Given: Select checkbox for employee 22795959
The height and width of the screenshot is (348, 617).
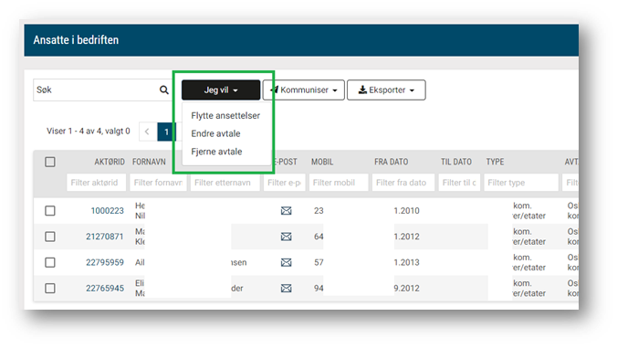Looking at the screenshot, I should (50, 262).
